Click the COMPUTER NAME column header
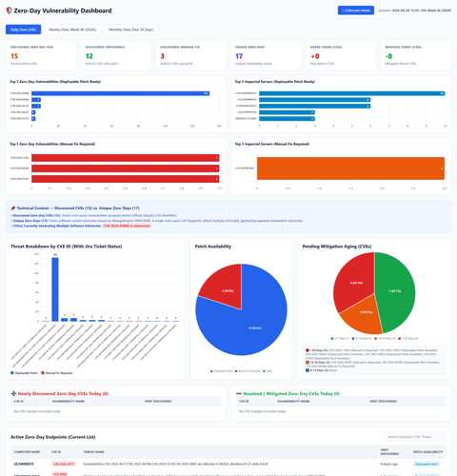Image resolution: width=457 pixels, height=476 pixels. point(27,452)
